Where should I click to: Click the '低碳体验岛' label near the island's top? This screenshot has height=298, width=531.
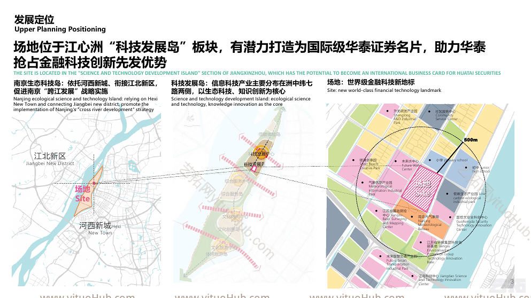coord(269,134)
